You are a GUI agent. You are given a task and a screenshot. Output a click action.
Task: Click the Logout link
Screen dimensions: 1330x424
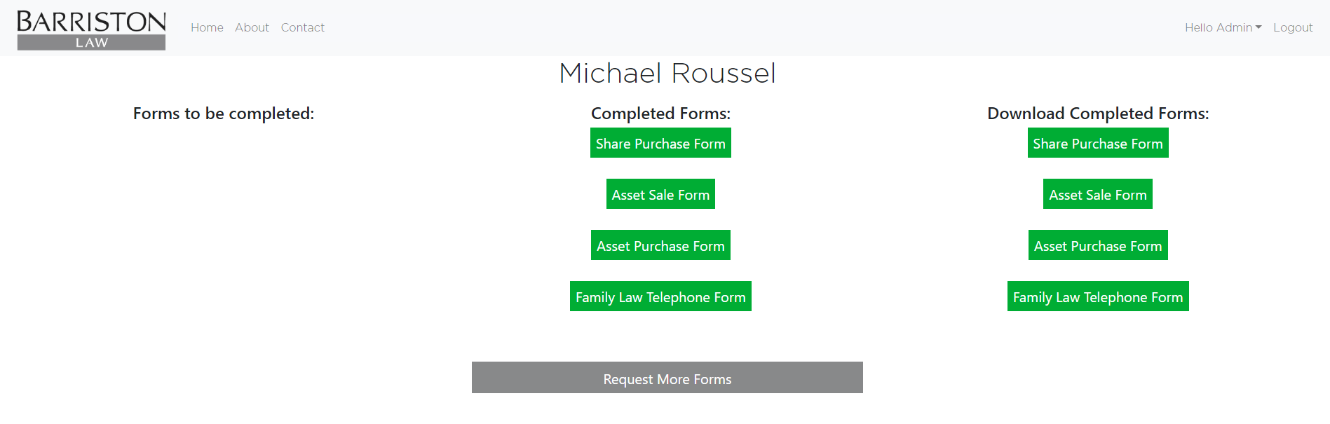[1292, 27]
